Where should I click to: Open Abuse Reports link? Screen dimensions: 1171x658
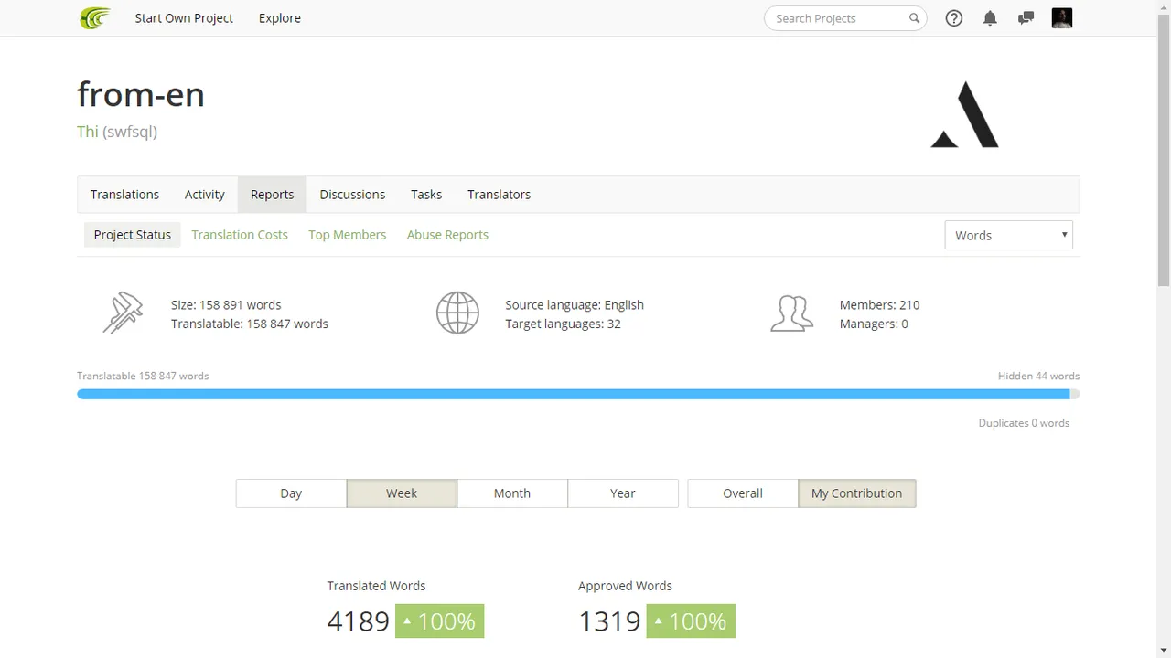point(447,235)
